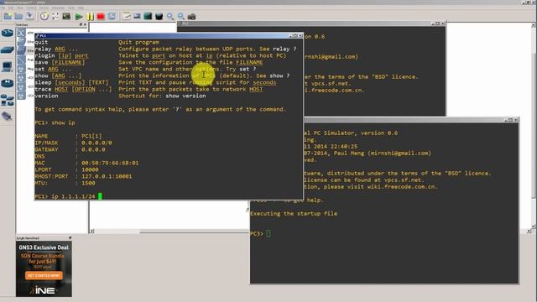
Task: Reload all devices icon
Action: [112, 16]
